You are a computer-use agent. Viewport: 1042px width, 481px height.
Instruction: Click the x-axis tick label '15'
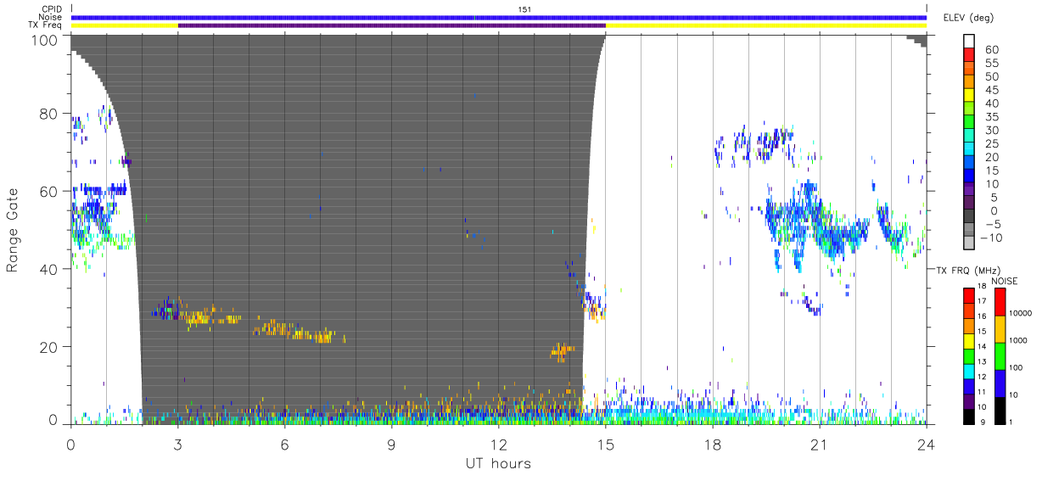click(605, 445)
